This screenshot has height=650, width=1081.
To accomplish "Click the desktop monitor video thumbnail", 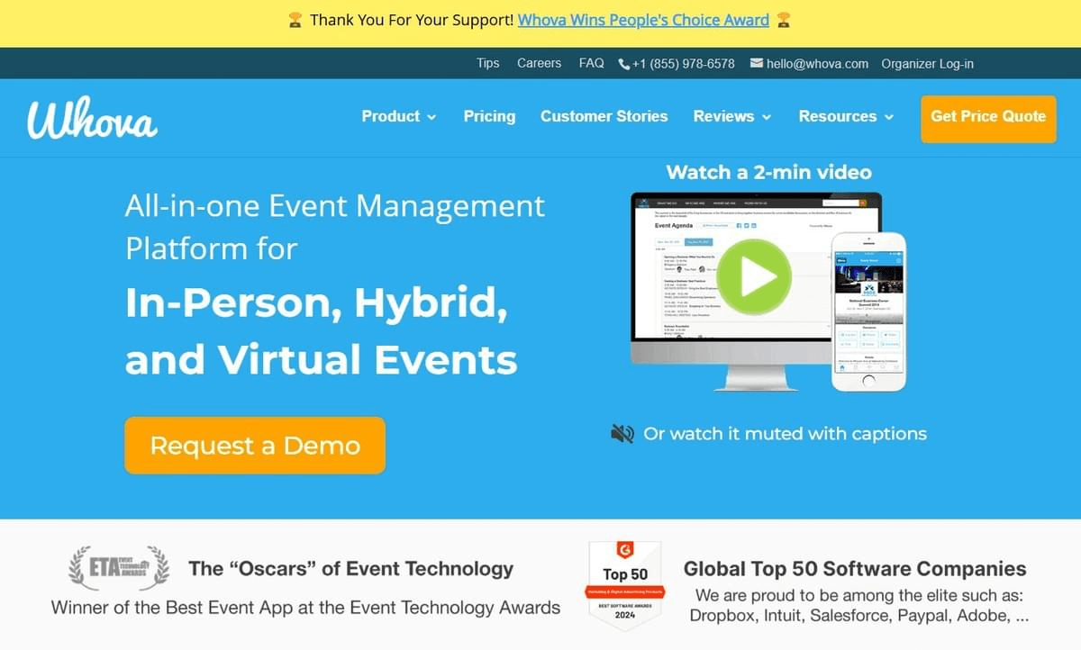I will tap(755, 290).
